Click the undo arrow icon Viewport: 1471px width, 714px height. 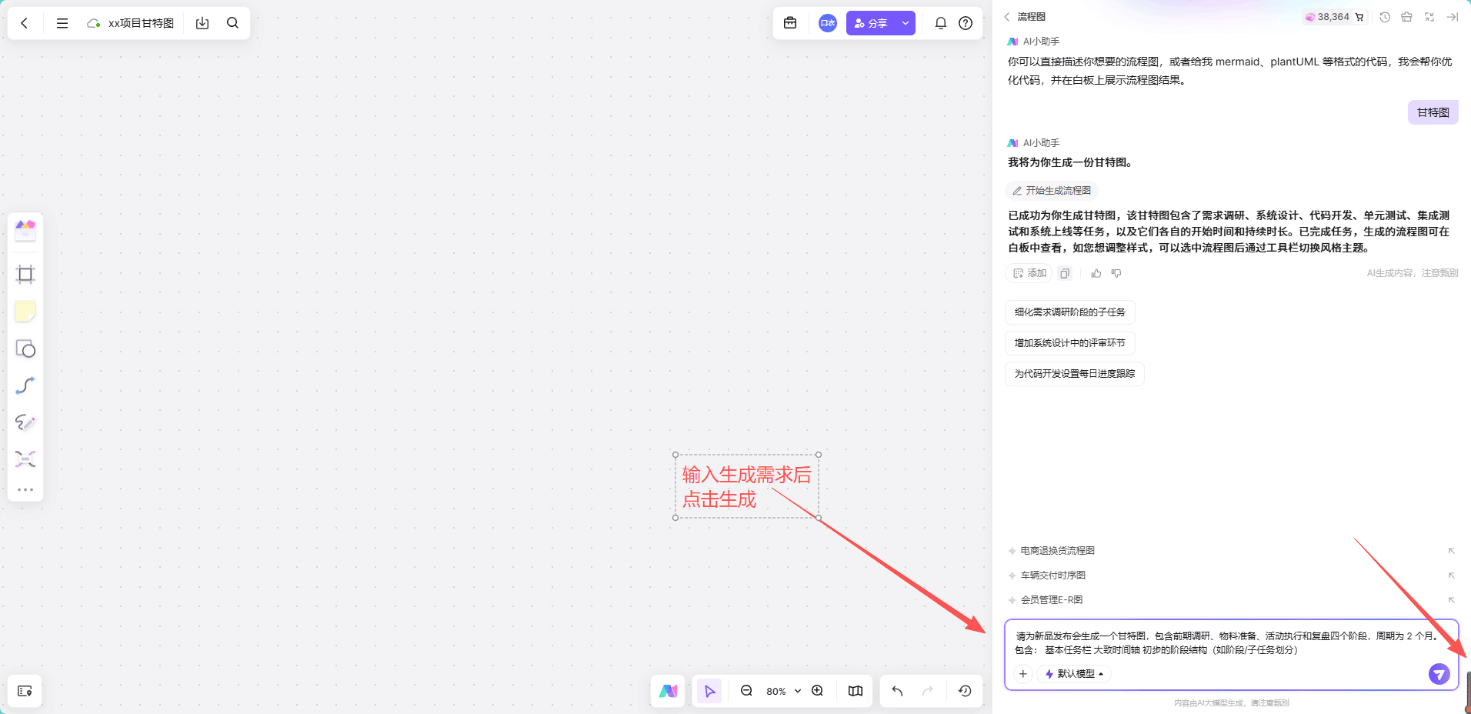[896, 690]
